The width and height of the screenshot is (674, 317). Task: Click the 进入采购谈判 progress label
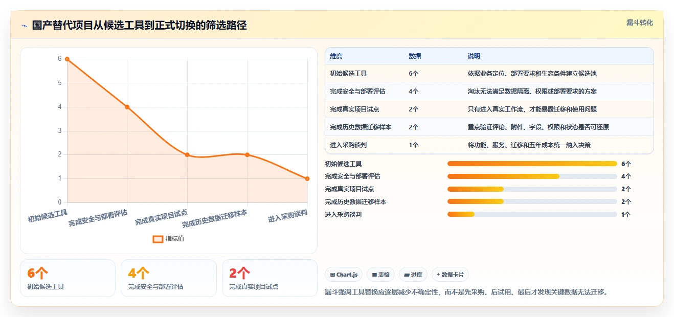point(343,215)
